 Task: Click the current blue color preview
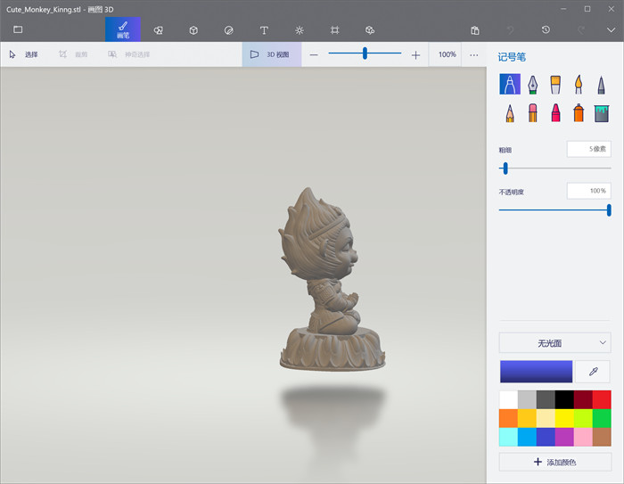click(536, 372)
